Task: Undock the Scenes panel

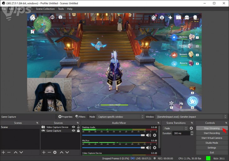Action: point(37,123)
